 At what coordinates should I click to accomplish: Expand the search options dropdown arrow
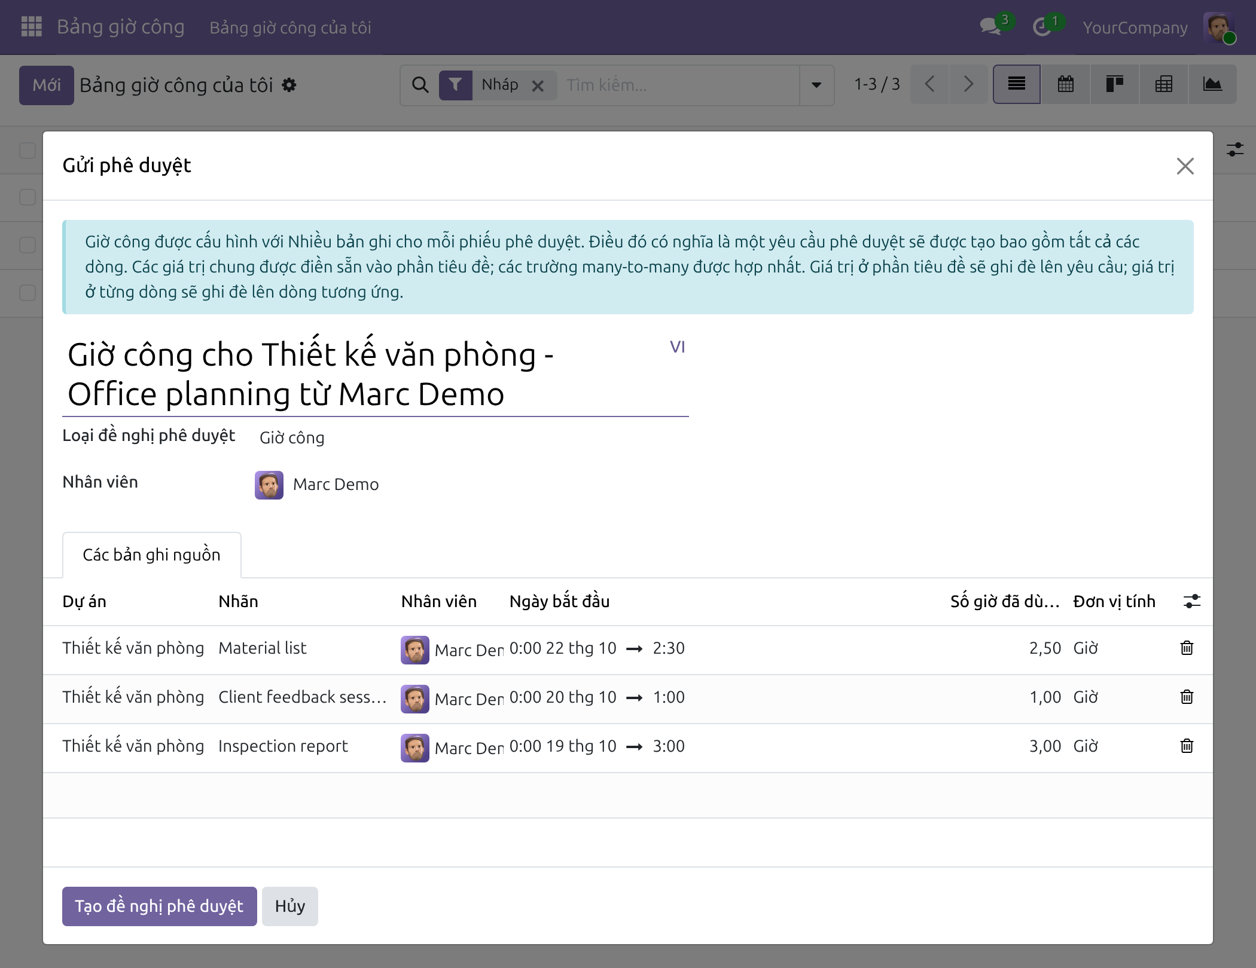point(816,85)
